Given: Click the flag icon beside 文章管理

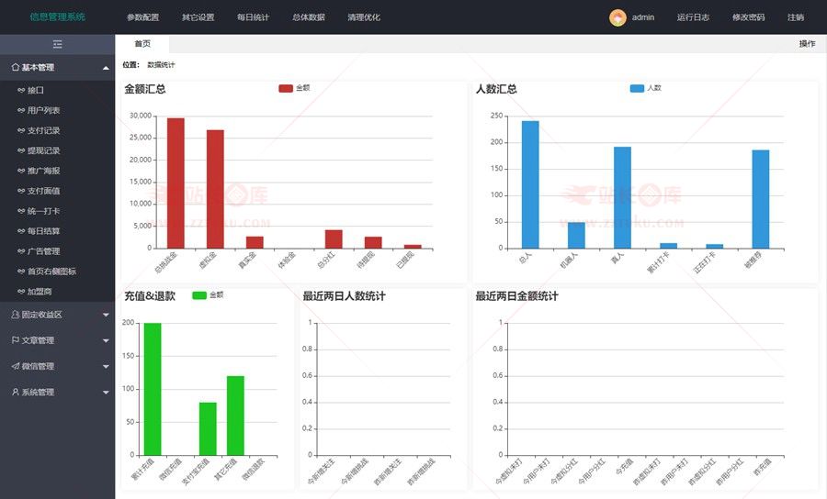Looking at the screenshot, I should 15,340.
